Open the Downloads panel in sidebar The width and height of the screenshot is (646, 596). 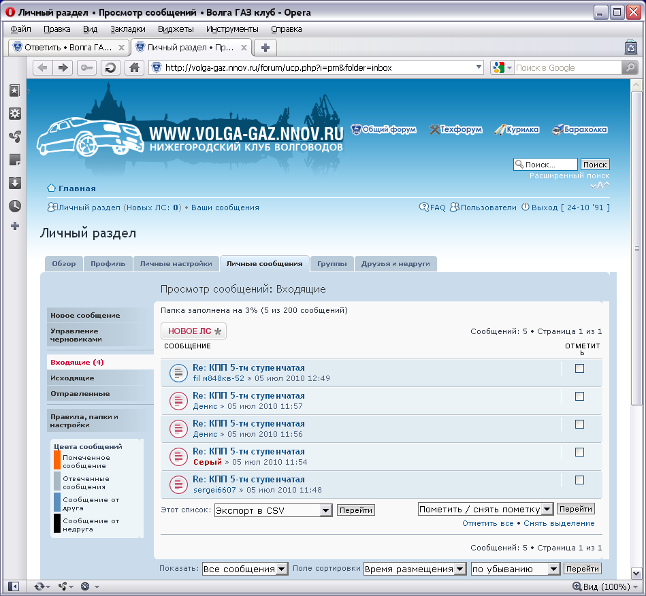[14, 182]
